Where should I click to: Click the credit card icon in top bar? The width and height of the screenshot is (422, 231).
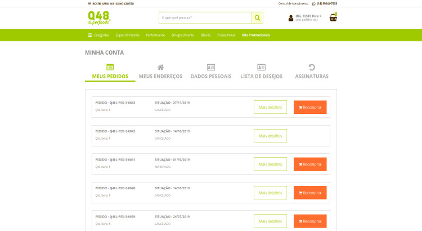89,4
